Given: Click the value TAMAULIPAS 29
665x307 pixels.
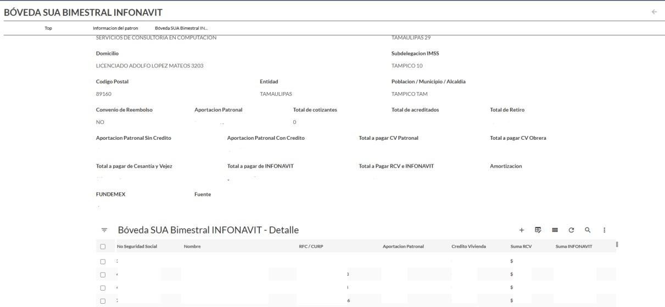Looking at the screenshot, I should point(412,37).
